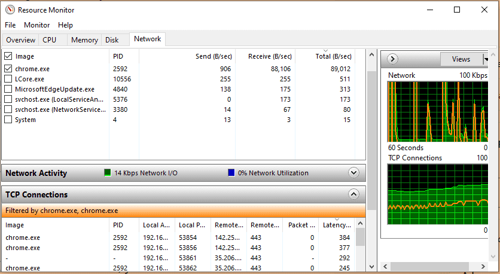500x274 pixels.
Task: Click the 89,012 total value
Action: [x=340, y=69]
